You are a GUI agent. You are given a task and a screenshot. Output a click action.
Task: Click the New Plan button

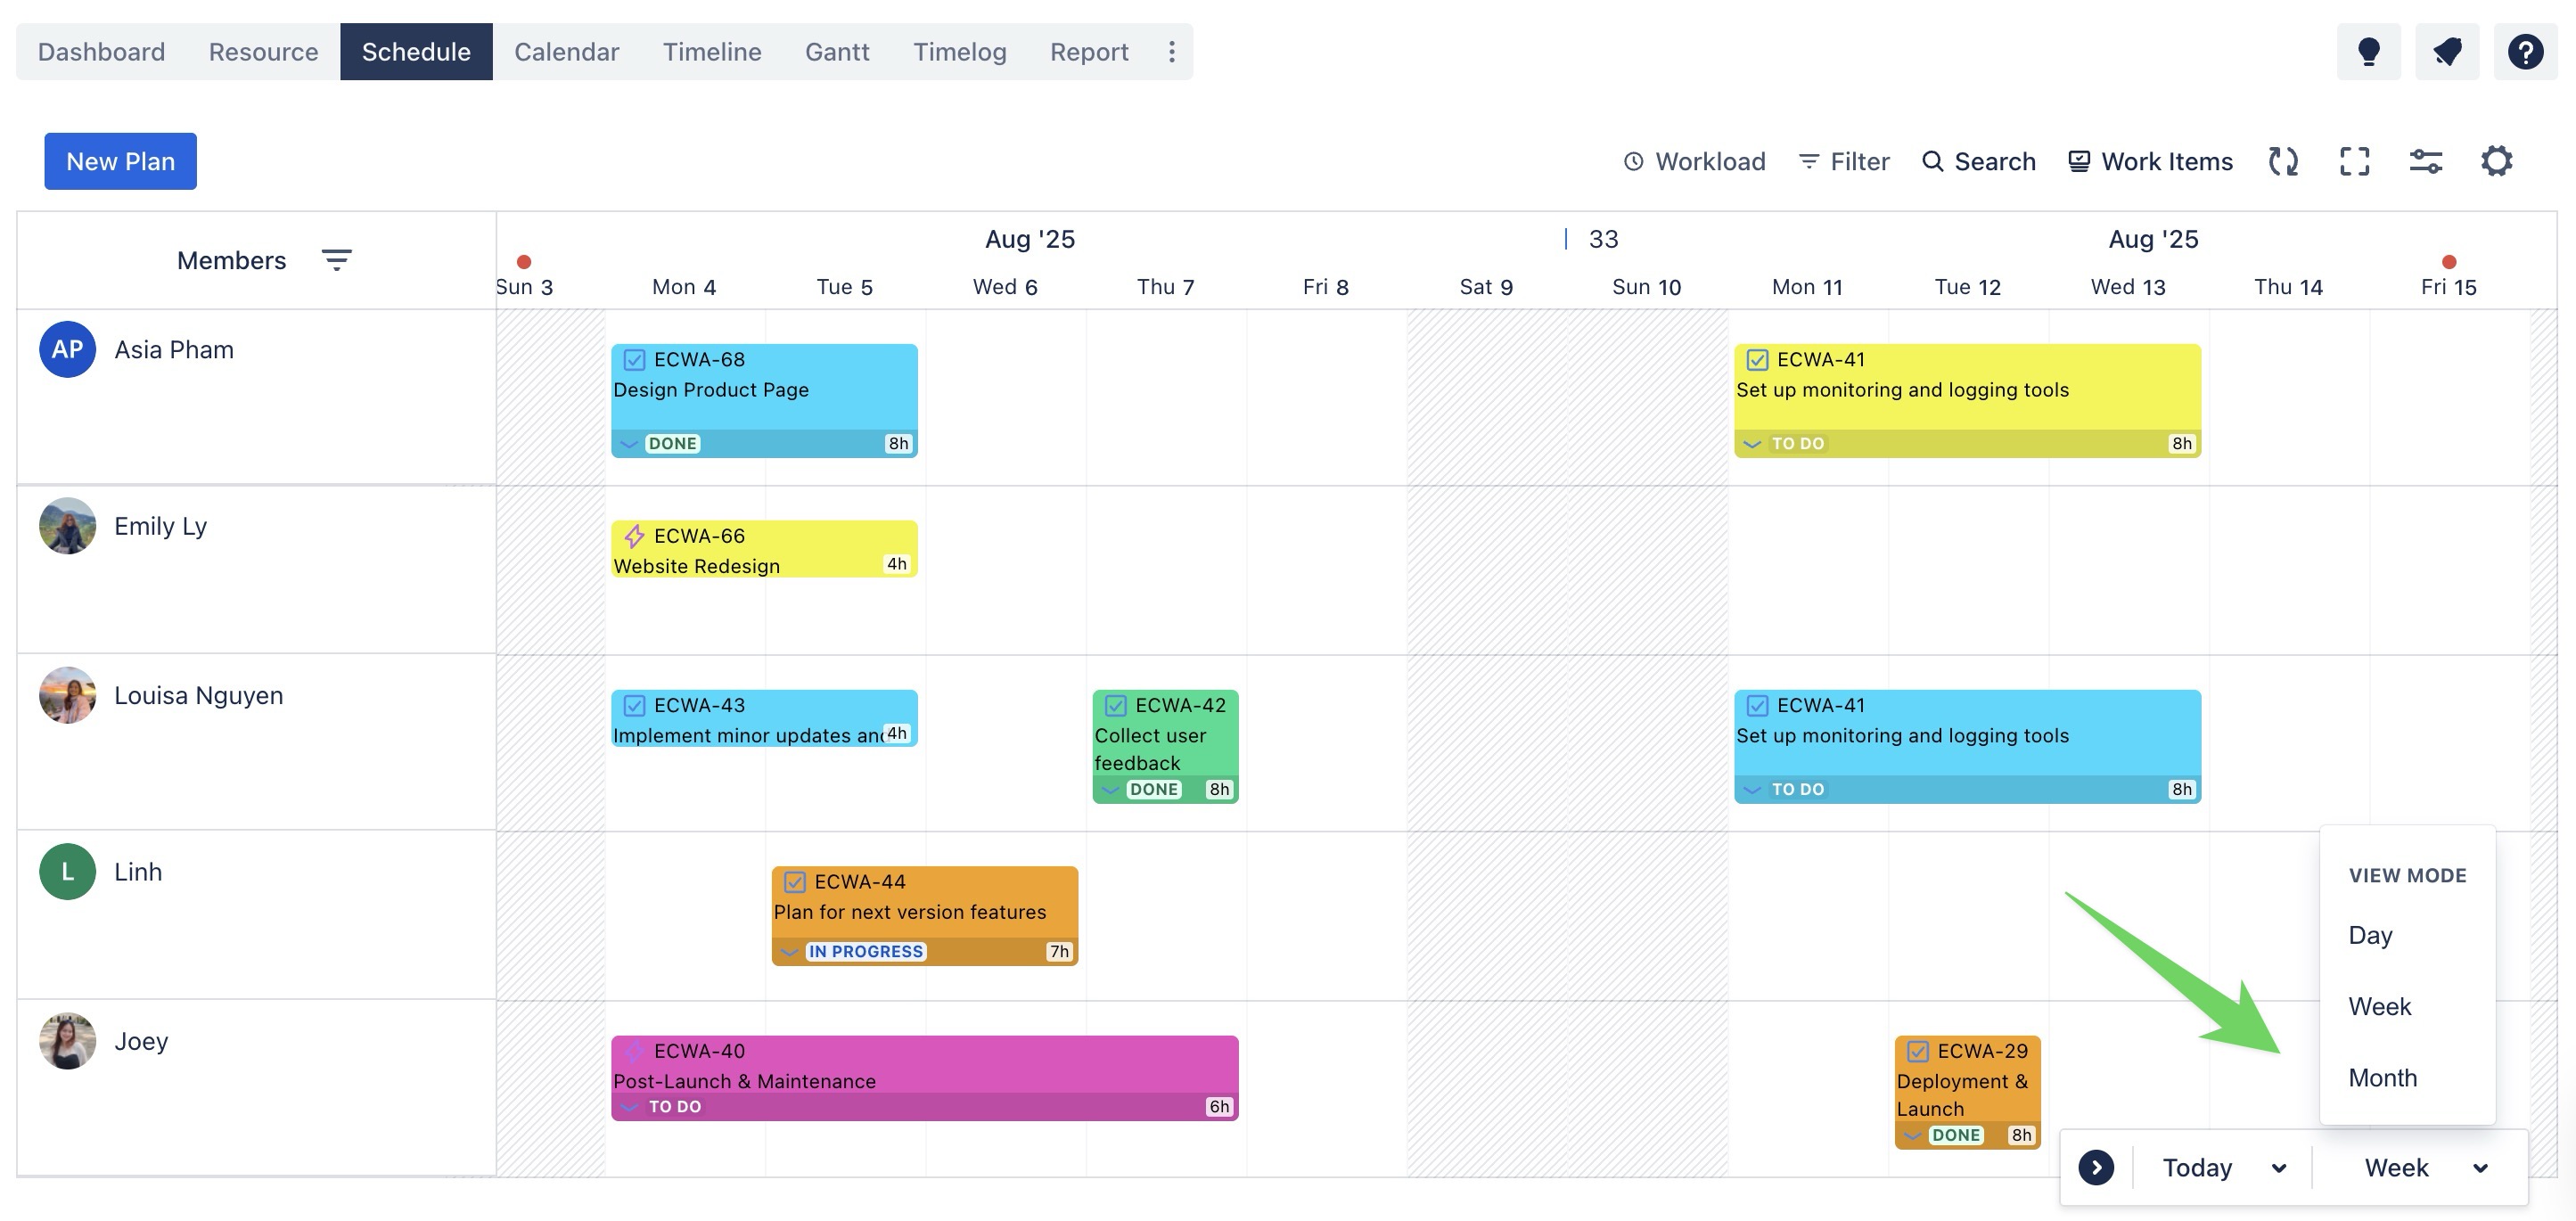point(120,161)
